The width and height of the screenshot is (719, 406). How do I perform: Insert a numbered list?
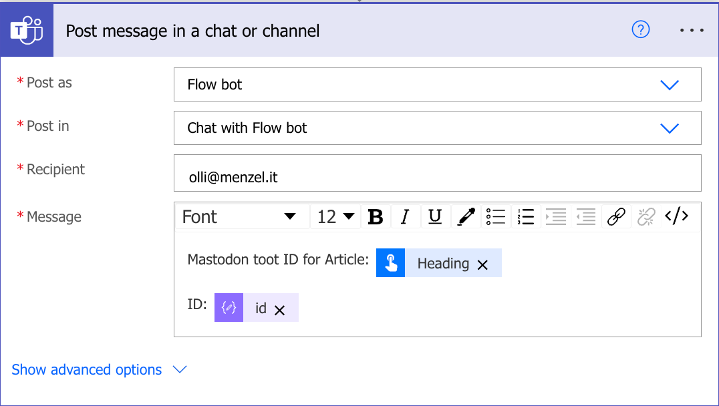tap(526, 217)
